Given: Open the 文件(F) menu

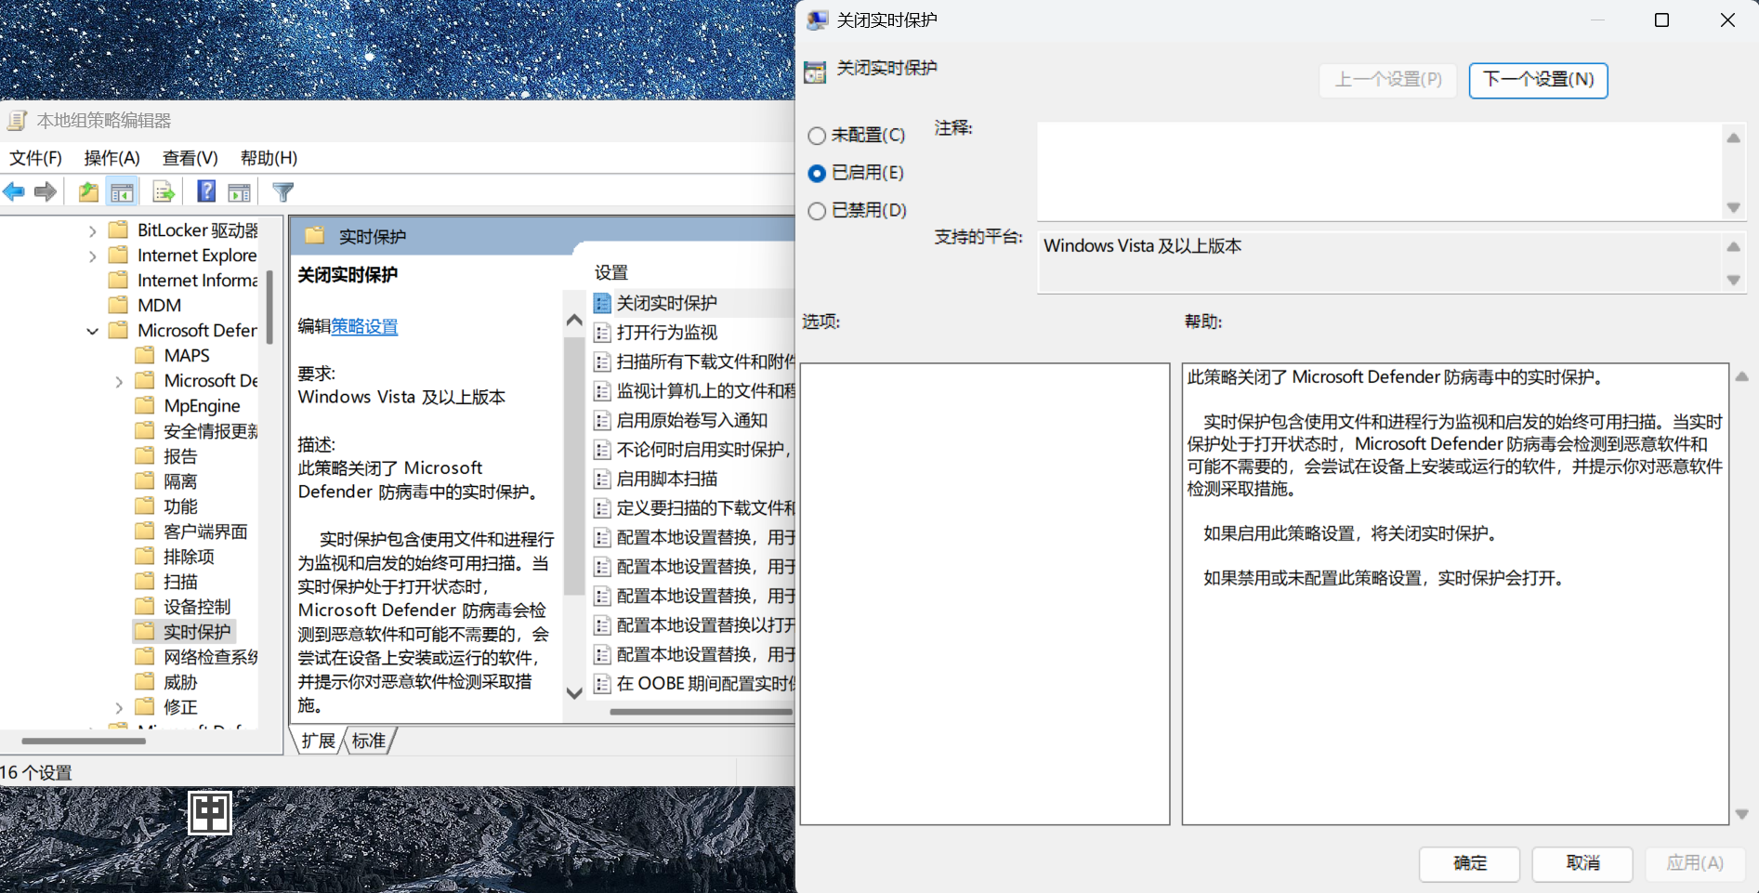Looking at the screenshot, I should [35, 158].
